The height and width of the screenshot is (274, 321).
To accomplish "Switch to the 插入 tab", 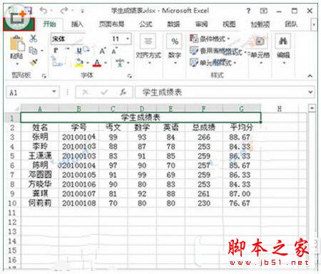I will [77, 24].
